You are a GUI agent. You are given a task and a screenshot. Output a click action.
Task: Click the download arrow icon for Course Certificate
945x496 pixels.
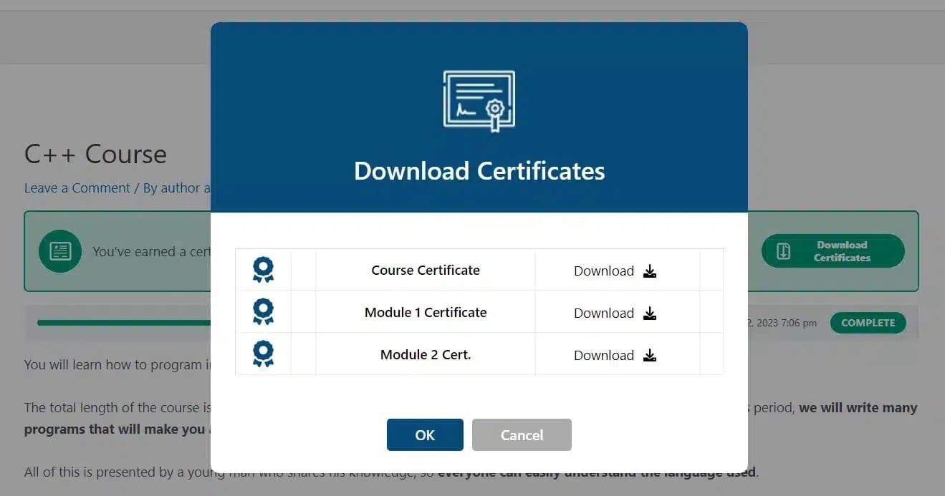(650, 271)
